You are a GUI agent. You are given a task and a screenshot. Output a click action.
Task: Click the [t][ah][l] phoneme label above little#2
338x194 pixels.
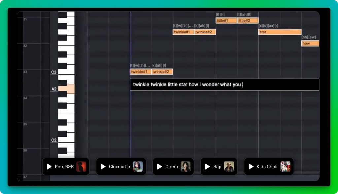point(244,15)
